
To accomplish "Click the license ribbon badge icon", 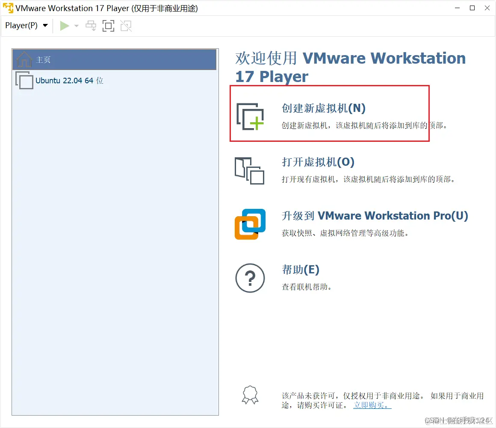I will point(250,395).
